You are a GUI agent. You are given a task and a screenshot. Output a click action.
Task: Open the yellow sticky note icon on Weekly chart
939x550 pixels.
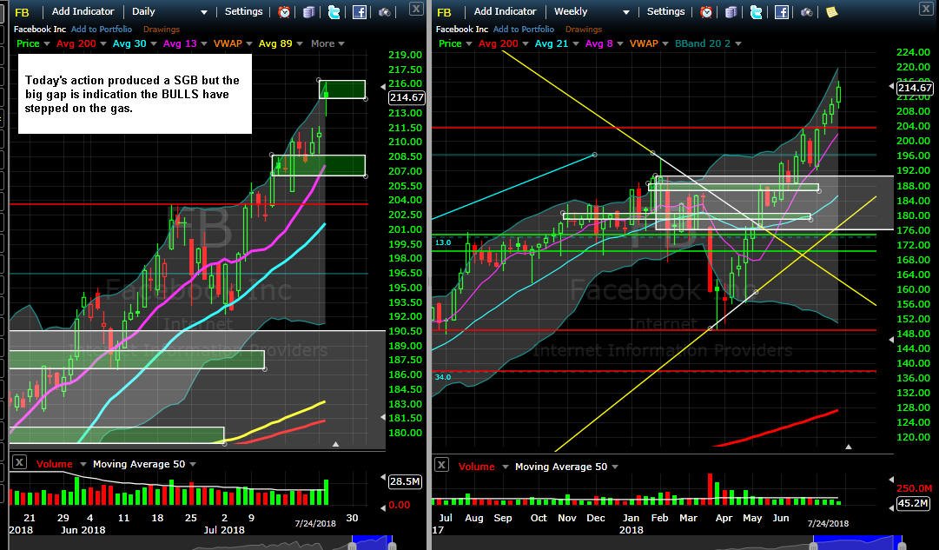point(831,12)
